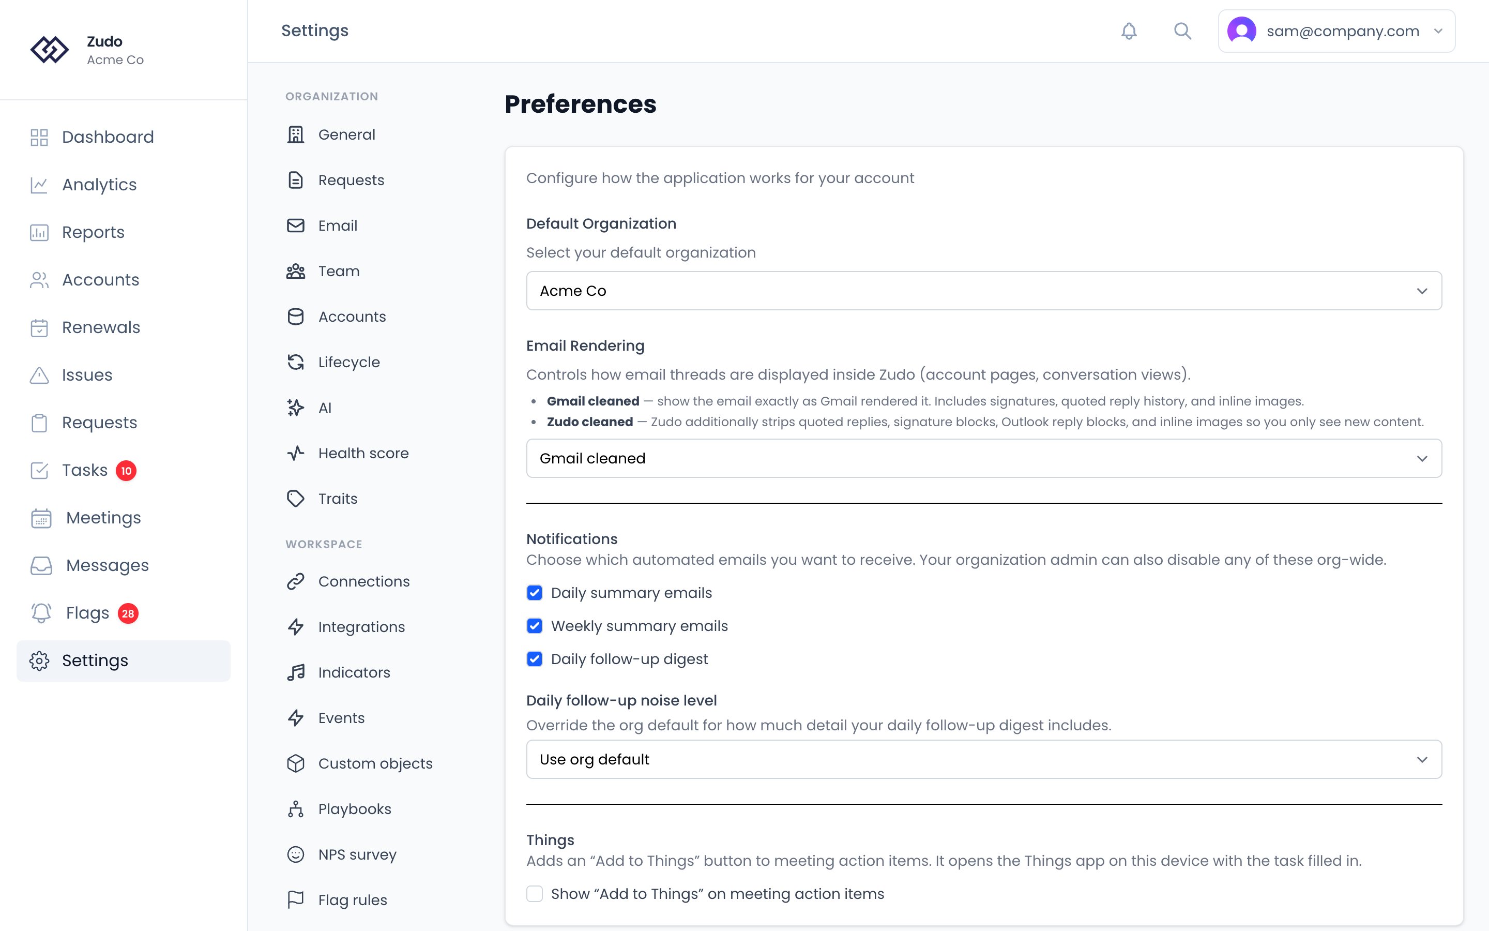The width and height of the screenshot is (1489, 931).
Task: Select Settings in the sidebar
Action: coord(123,660)
